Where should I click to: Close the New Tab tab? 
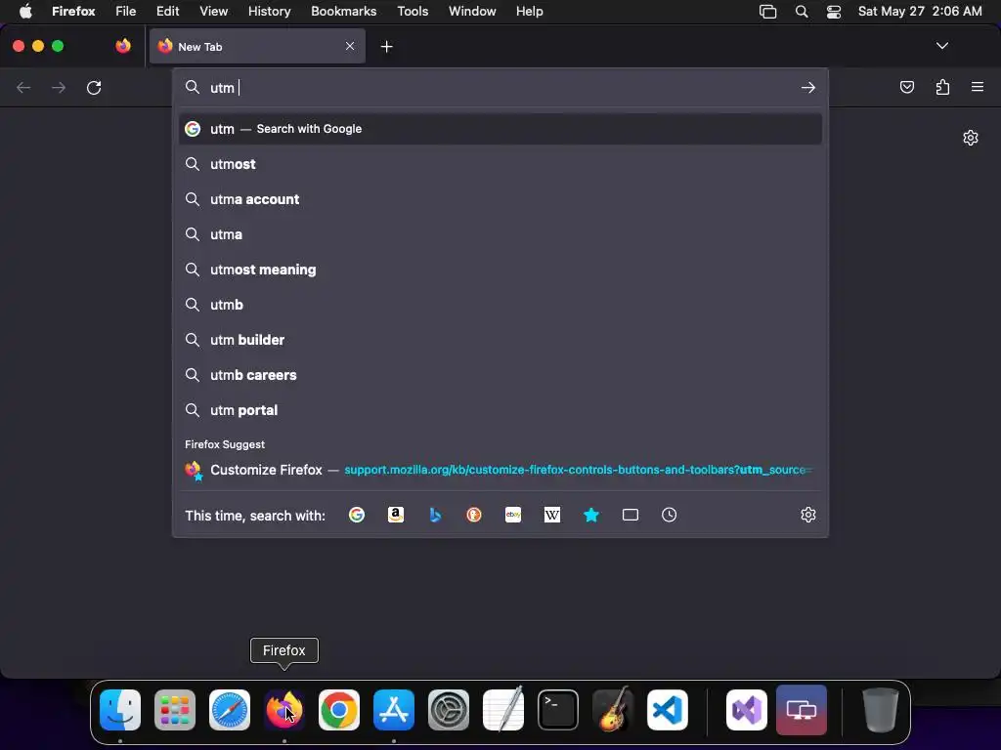(x=350, y=46)
